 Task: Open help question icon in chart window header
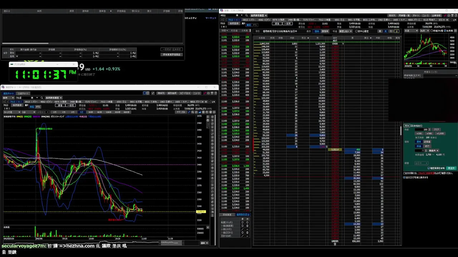click(x=216, y=93)
